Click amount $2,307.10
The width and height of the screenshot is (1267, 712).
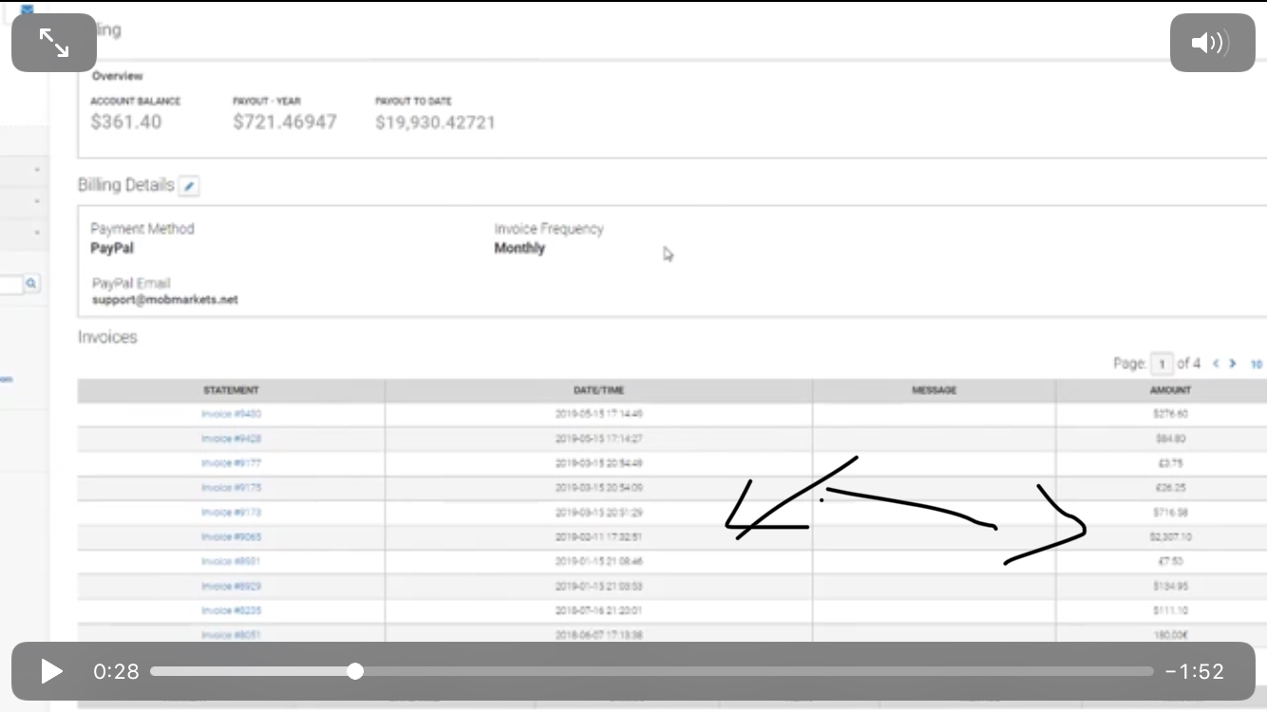point(1170,537)
